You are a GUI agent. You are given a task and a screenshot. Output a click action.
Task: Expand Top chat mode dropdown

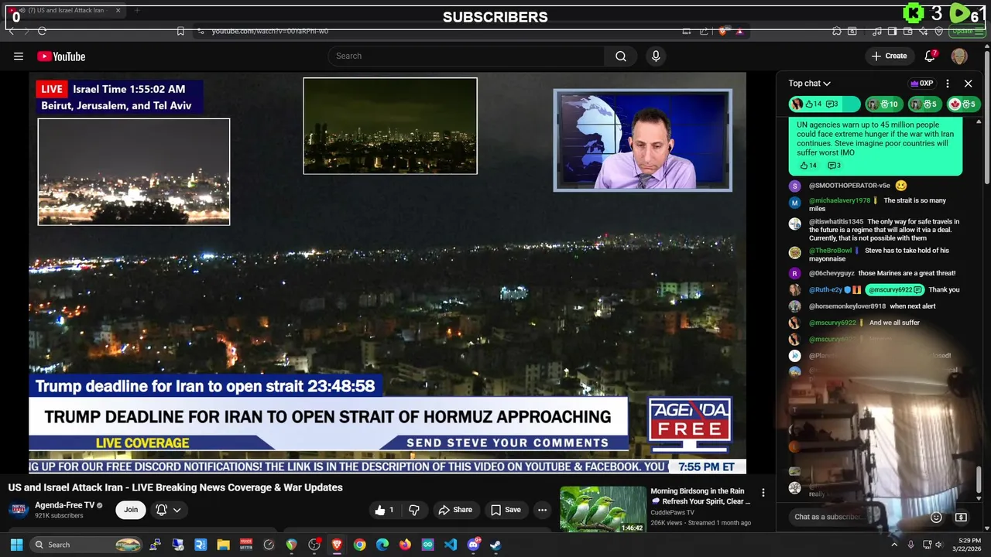[x=810, y=84]
